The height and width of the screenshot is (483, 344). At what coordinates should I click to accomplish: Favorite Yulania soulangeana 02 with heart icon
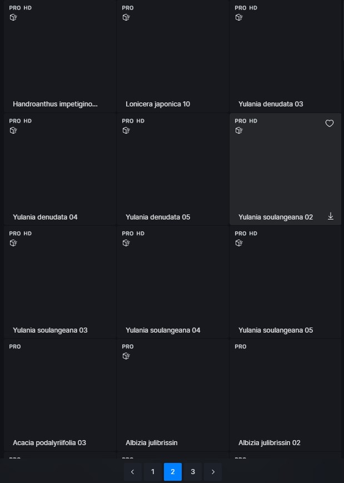(329, 124)
